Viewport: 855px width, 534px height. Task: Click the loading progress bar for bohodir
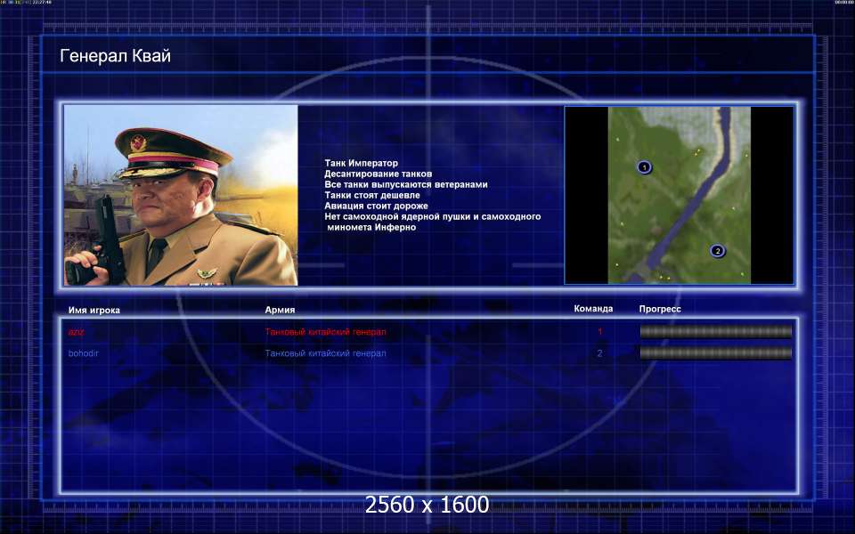tap(715, 353)
